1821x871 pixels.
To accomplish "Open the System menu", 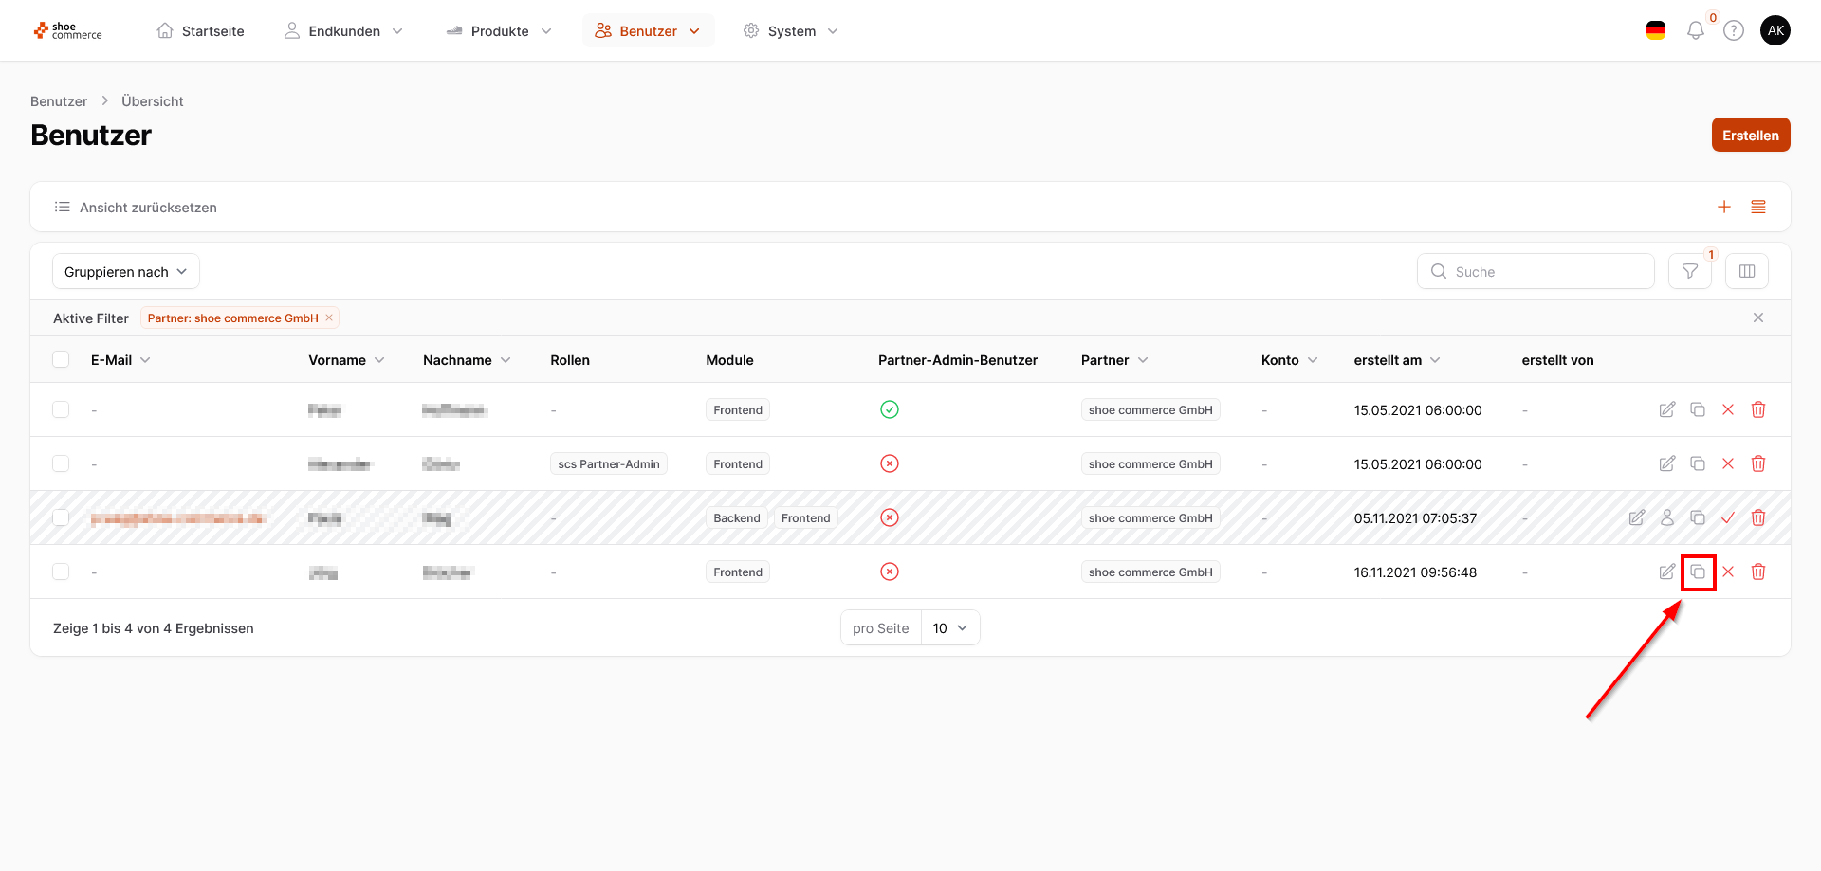I will [x=791, y=31].
